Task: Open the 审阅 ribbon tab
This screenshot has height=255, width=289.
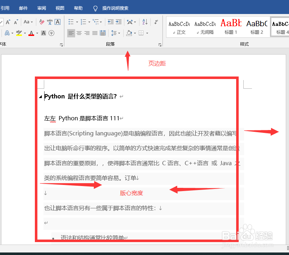Action: [x=42, y=8]
